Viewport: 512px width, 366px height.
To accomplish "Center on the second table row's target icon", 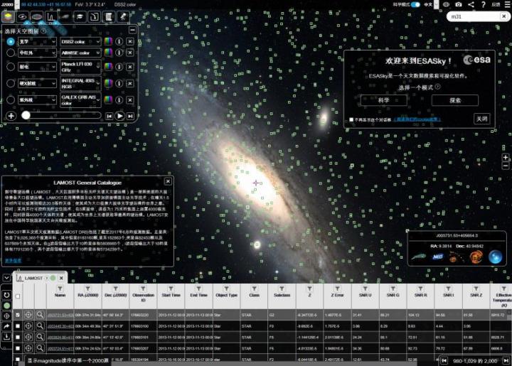I will click(28, 326).
